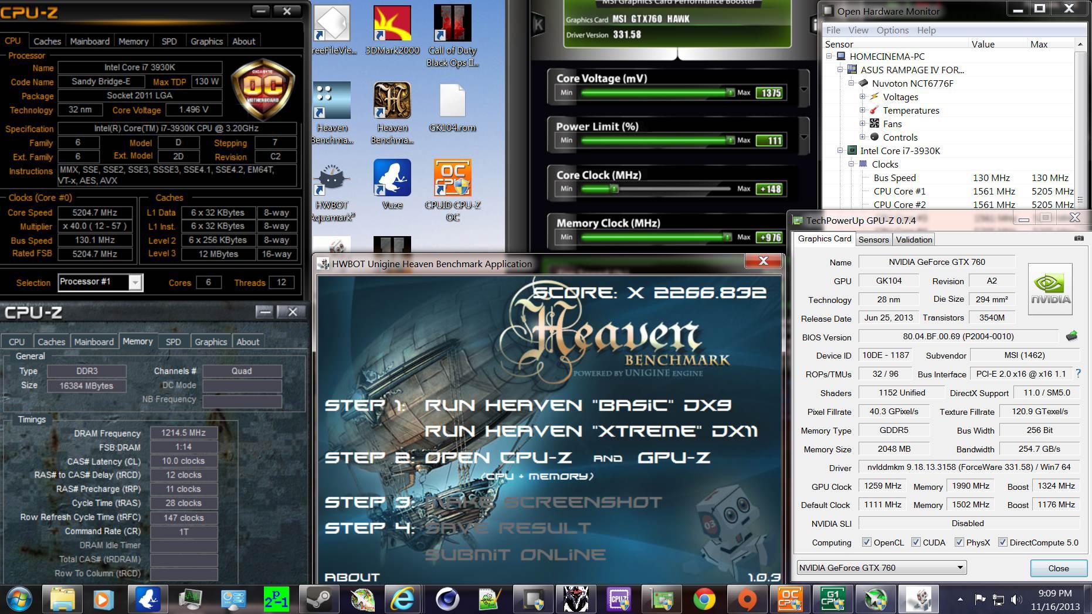Expand the Controls node in Hardware Monitor

point(862,137)
